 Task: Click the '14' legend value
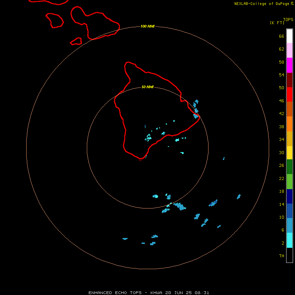(x=282, y=204)
